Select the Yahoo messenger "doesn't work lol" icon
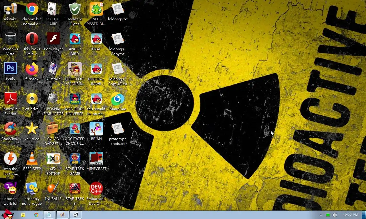This screenshot has height=219, width=366. [x=10, y=194]
